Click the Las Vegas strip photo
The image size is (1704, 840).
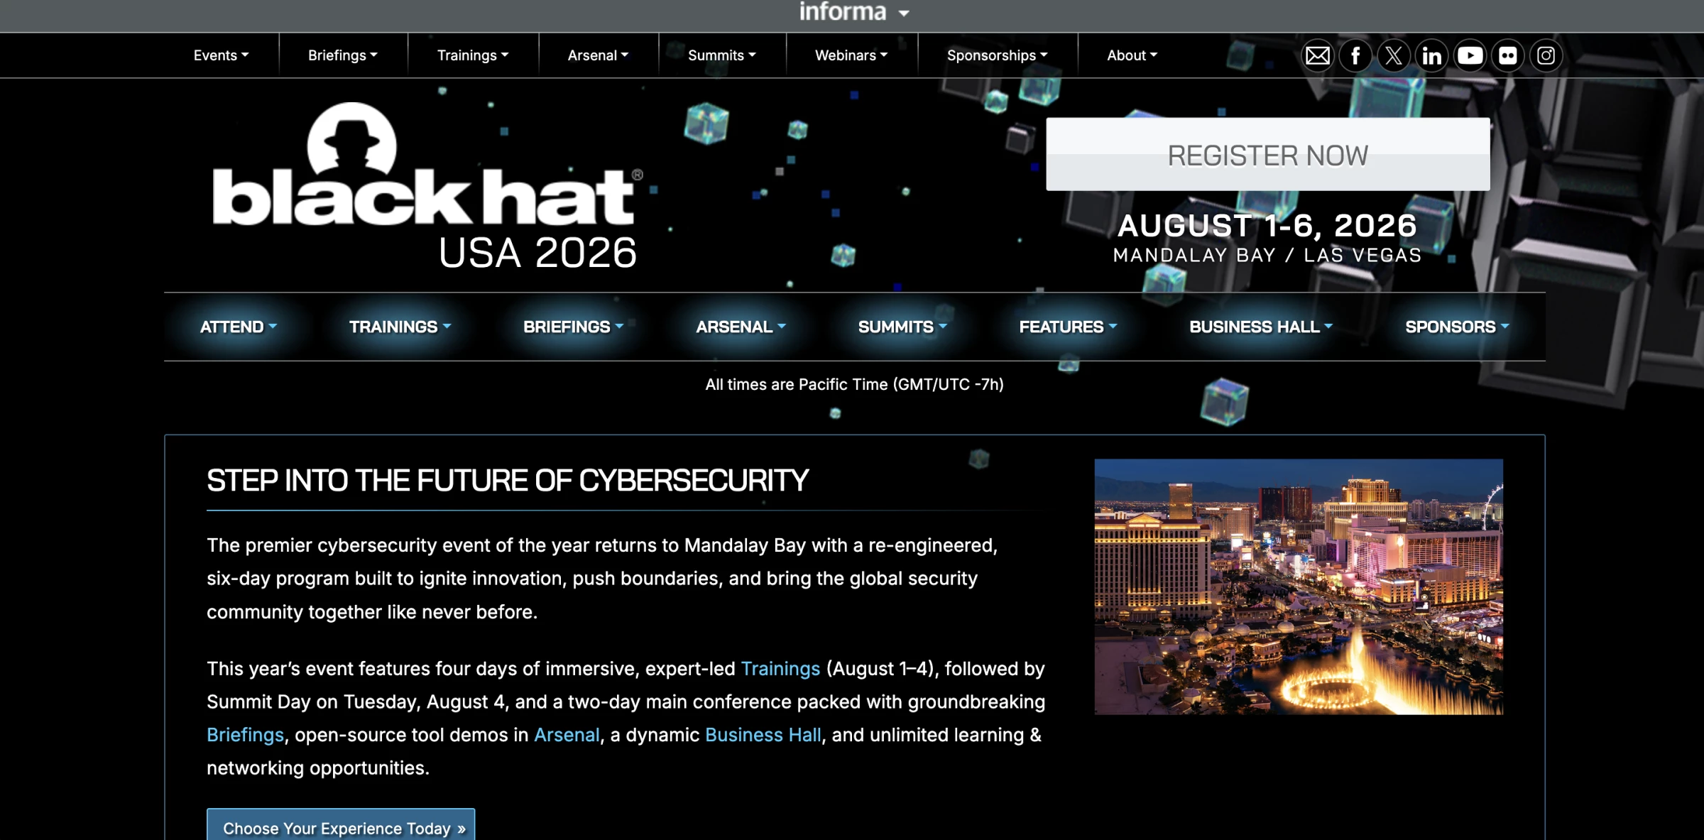coord(1299,587)
